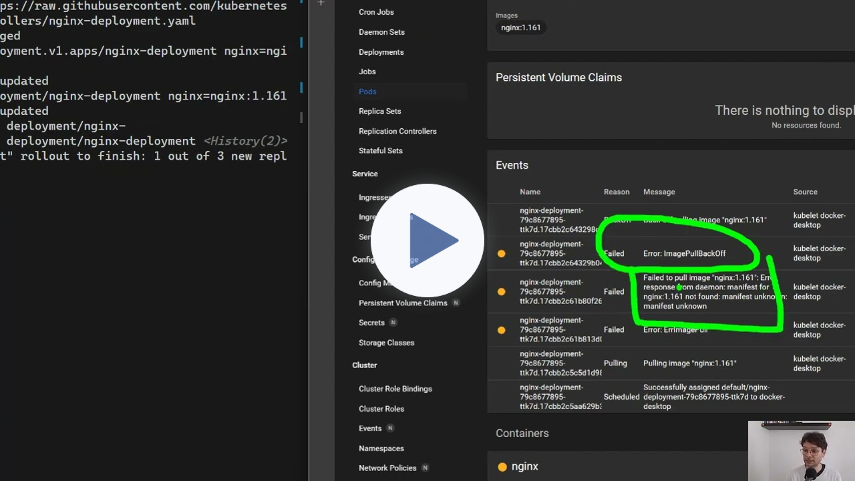Click terminal text '<History(2)>'

tap(245, 141)
